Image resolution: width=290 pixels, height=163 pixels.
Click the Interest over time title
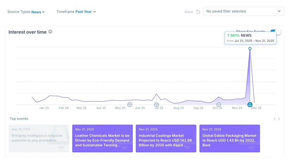(x=28, y=32)
